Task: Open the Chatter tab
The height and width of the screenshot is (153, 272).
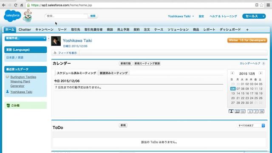Action: pos(25,30)
